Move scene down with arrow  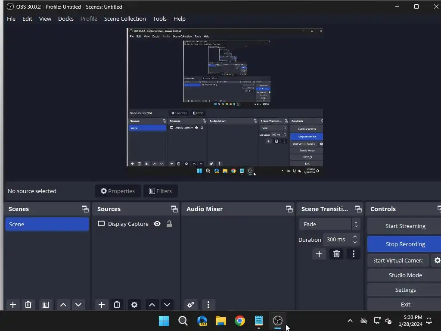pos(78,305)
